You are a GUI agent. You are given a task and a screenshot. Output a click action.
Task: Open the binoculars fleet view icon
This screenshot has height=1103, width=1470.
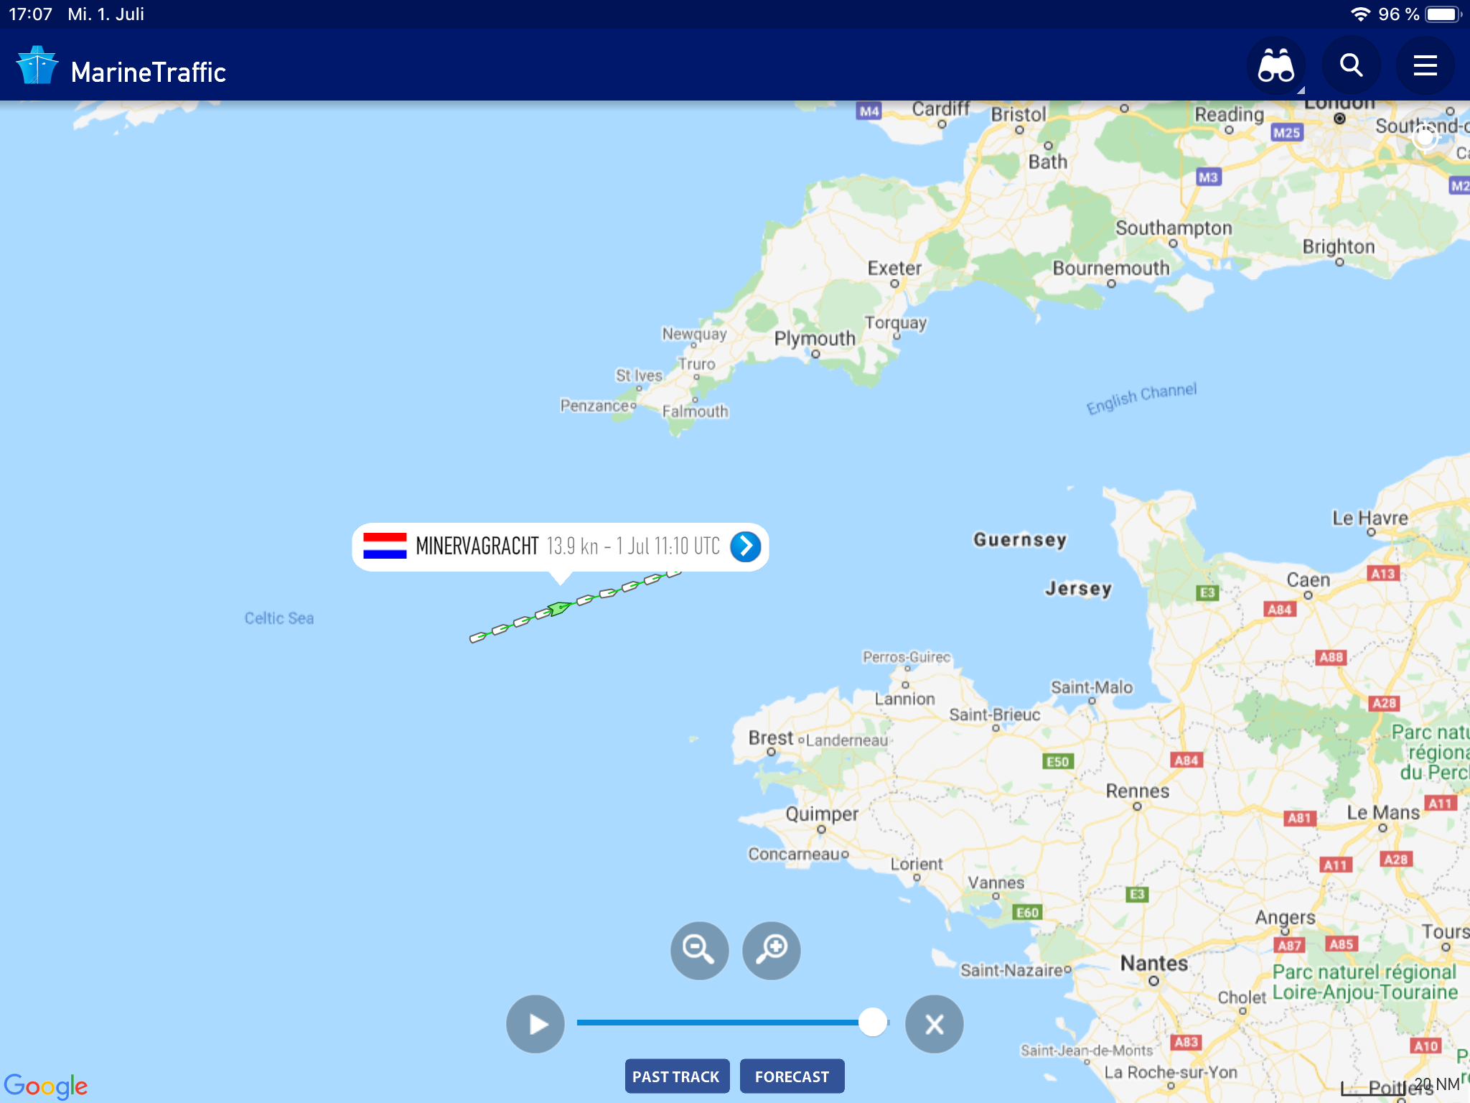click(1276, 66)
